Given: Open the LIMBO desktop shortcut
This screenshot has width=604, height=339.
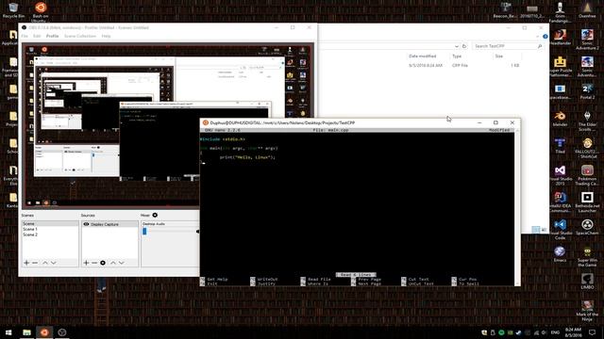Looking at the screenshot, I should coord(587,282).
